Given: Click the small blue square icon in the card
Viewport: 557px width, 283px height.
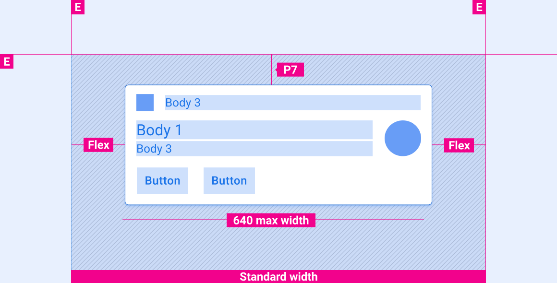Looking at the screenshot, I should tap(145, 103).
